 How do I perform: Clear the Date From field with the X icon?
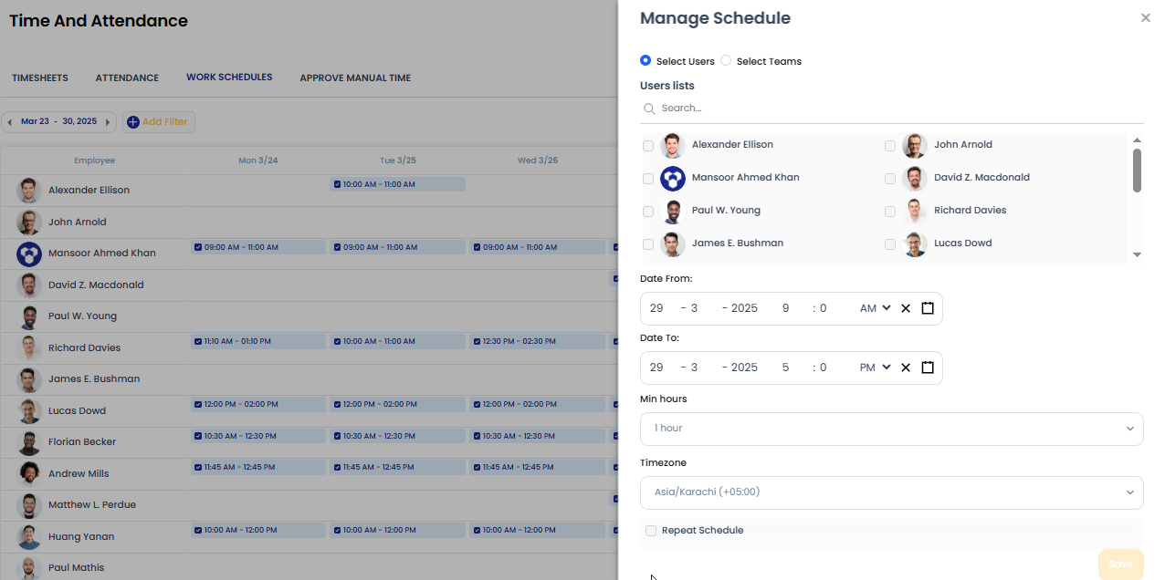pyautogui.click(x=905, y=308)
